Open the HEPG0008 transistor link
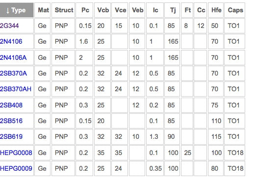 [x=16, y=153]
